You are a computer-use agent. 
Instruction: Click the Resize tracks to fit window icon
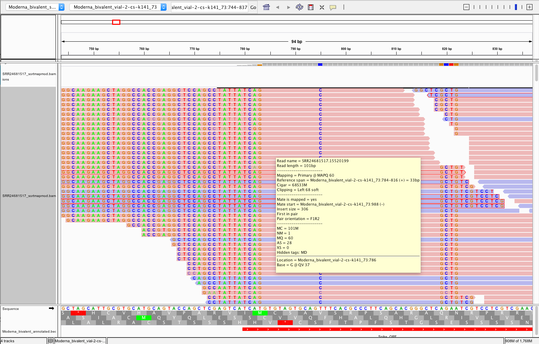tap(322, 7)
